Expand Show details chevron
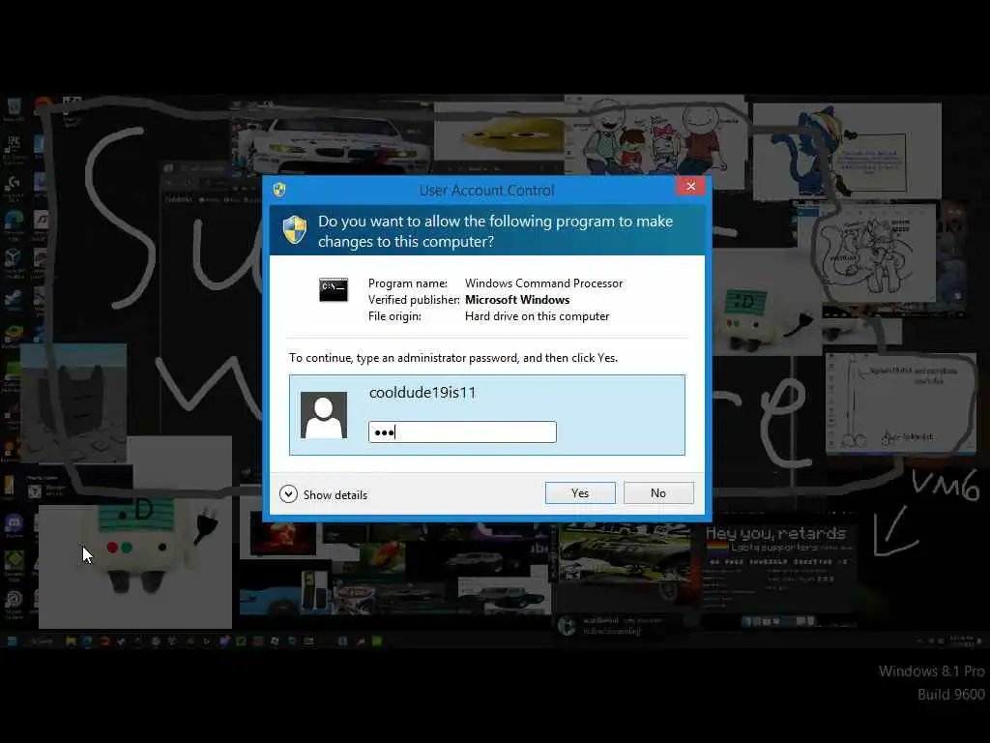Image resolution: width=990 pixels, height=743 pixels. point(288,494)
